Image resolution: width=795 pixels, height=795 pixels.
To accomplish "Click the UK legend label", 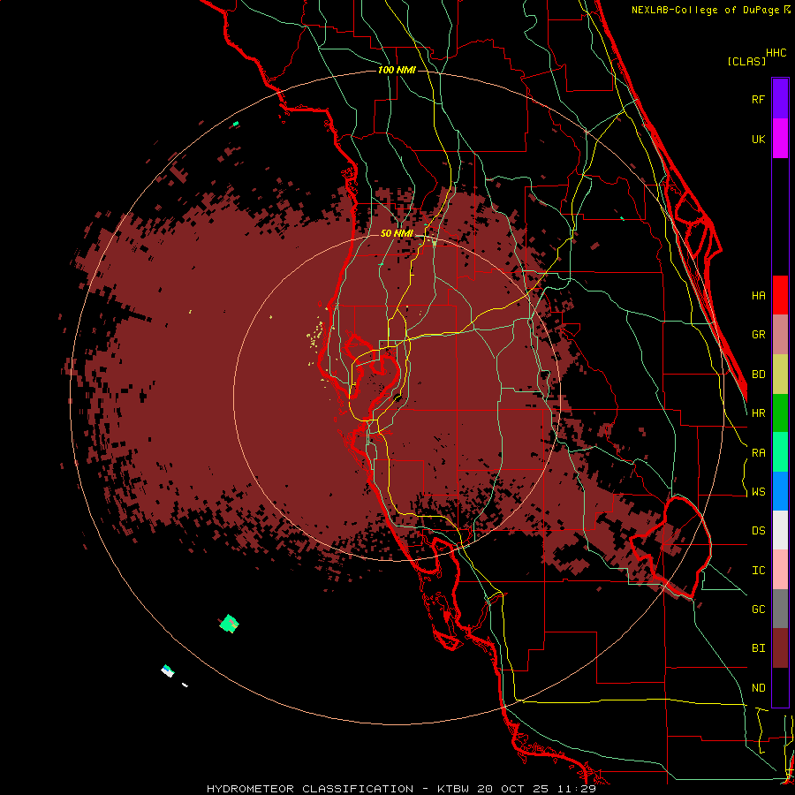I will (x=759, y=139).
